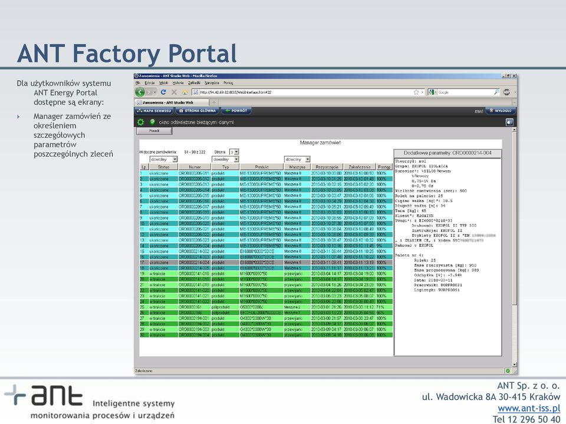Click the green status bar icon

pos(508,370)
